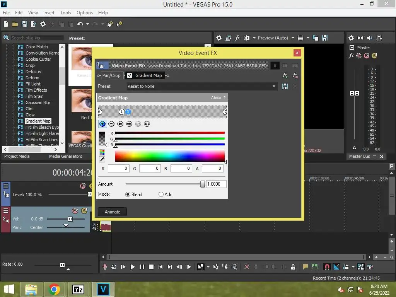Toggle loop playback

pyautogui.click(x=114, y=267)
